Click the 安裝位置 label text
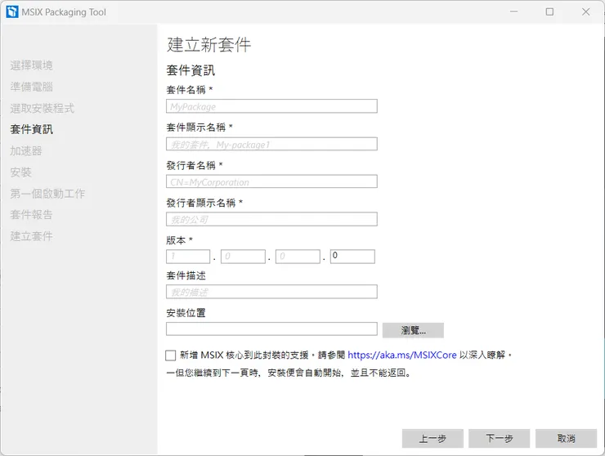This screenshot has width=605, height=456. pos(186,313)
